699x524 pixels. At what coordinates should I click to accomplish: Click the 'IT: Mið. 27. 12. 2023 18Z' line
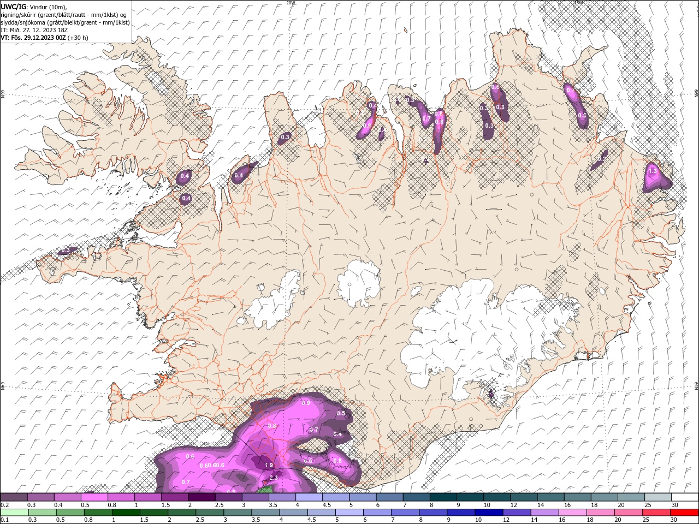[35, 30]
